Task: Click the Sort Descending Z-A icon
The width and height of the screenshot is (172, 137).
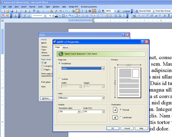Action: coord(120,16)
